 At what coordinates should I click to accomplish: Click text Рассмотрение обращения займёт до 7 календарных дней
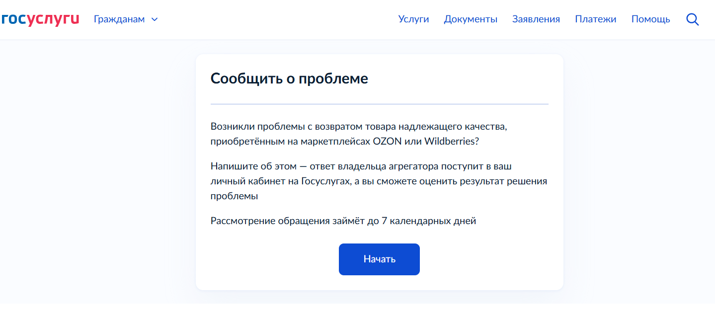pos(343,221)
